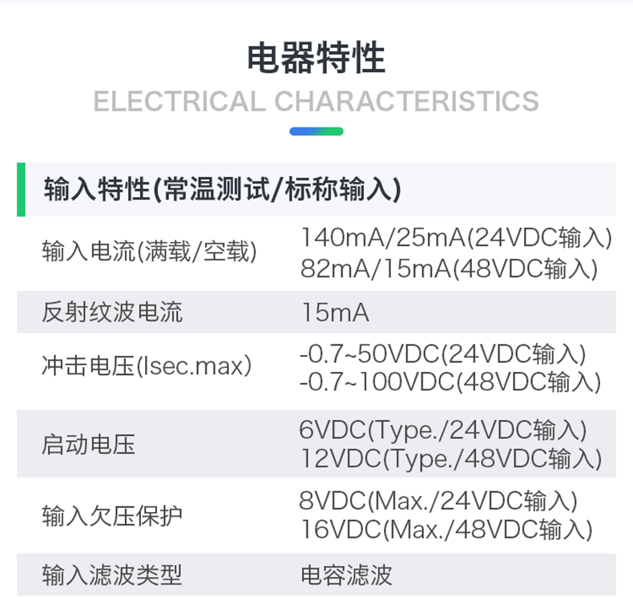Select the 电容滤波 value text
633x597 pixels.
tap(346, 575)
